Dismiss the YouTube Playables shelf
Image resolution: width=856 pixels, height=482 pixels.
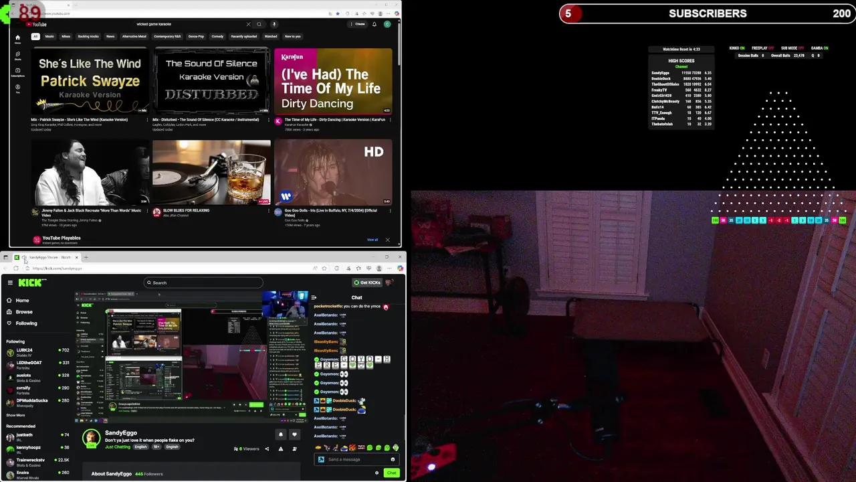tap(387, 240)
